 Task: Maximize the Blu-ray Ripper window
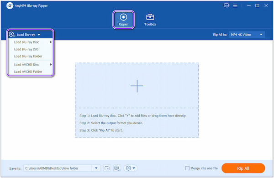257,6
